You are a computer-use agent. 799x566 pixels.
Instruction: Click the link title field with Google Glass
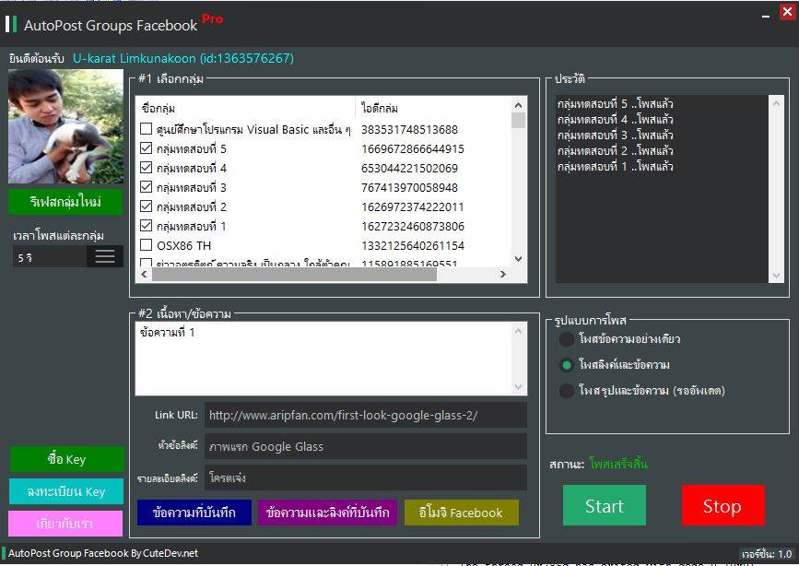tap(365, 446)
